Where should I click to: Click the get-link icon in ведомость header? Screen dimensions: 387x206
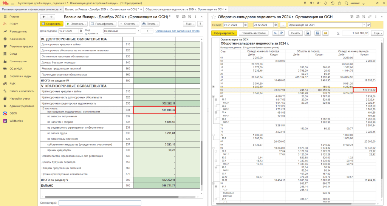pos(370,17)
